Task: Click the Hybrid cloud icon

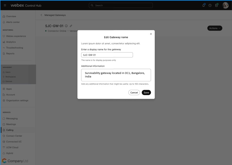Action: [x=4, y=153]
